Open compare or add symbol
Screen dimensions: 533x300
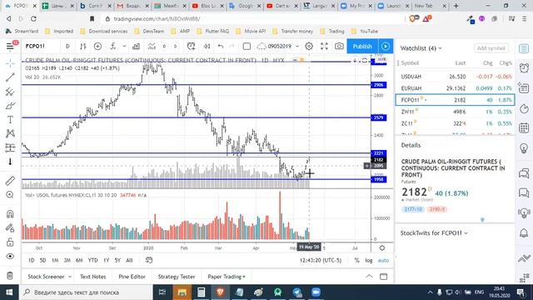pyautogui.click(x=97, y=47)
